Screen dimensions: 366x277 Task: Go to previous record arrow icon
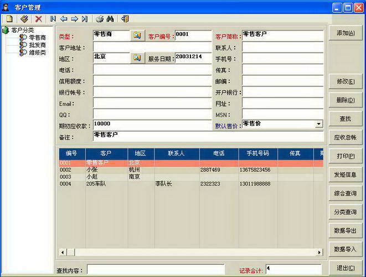click(64, 18)
